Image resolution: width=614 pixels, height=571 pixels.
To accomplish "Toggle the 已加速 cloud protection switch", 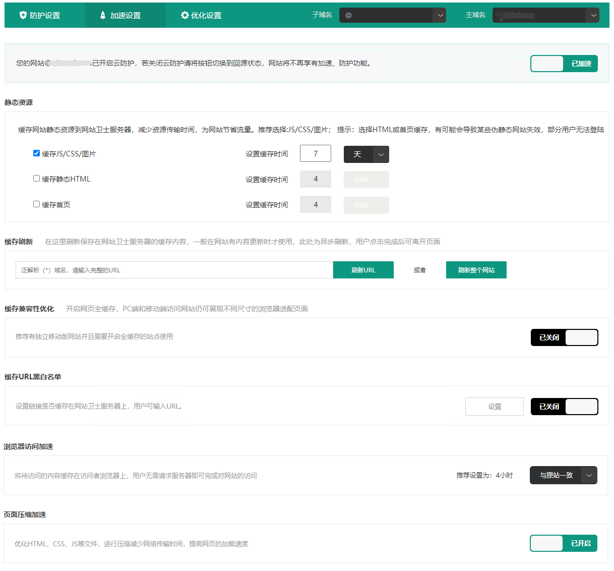I will 564,64.
